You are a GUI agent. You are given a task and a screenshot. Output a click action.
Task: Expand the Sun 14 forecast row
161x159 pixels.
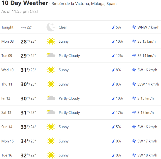point(81,127)
